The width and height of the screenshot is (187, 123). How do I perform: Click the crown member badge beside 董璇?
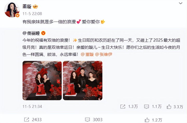(x=35, y=6)
